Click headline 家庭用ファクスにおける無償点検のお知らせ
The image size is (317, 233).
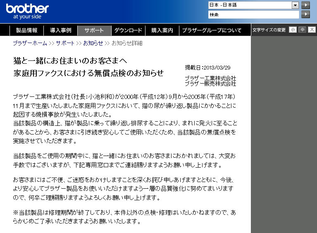click(88, 73)
